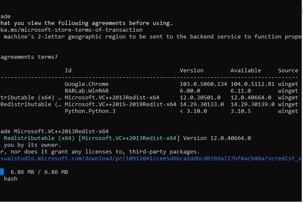Click the Version 12.0.40664.0 text
303x203 pixels.
click(x=217, y=138)
